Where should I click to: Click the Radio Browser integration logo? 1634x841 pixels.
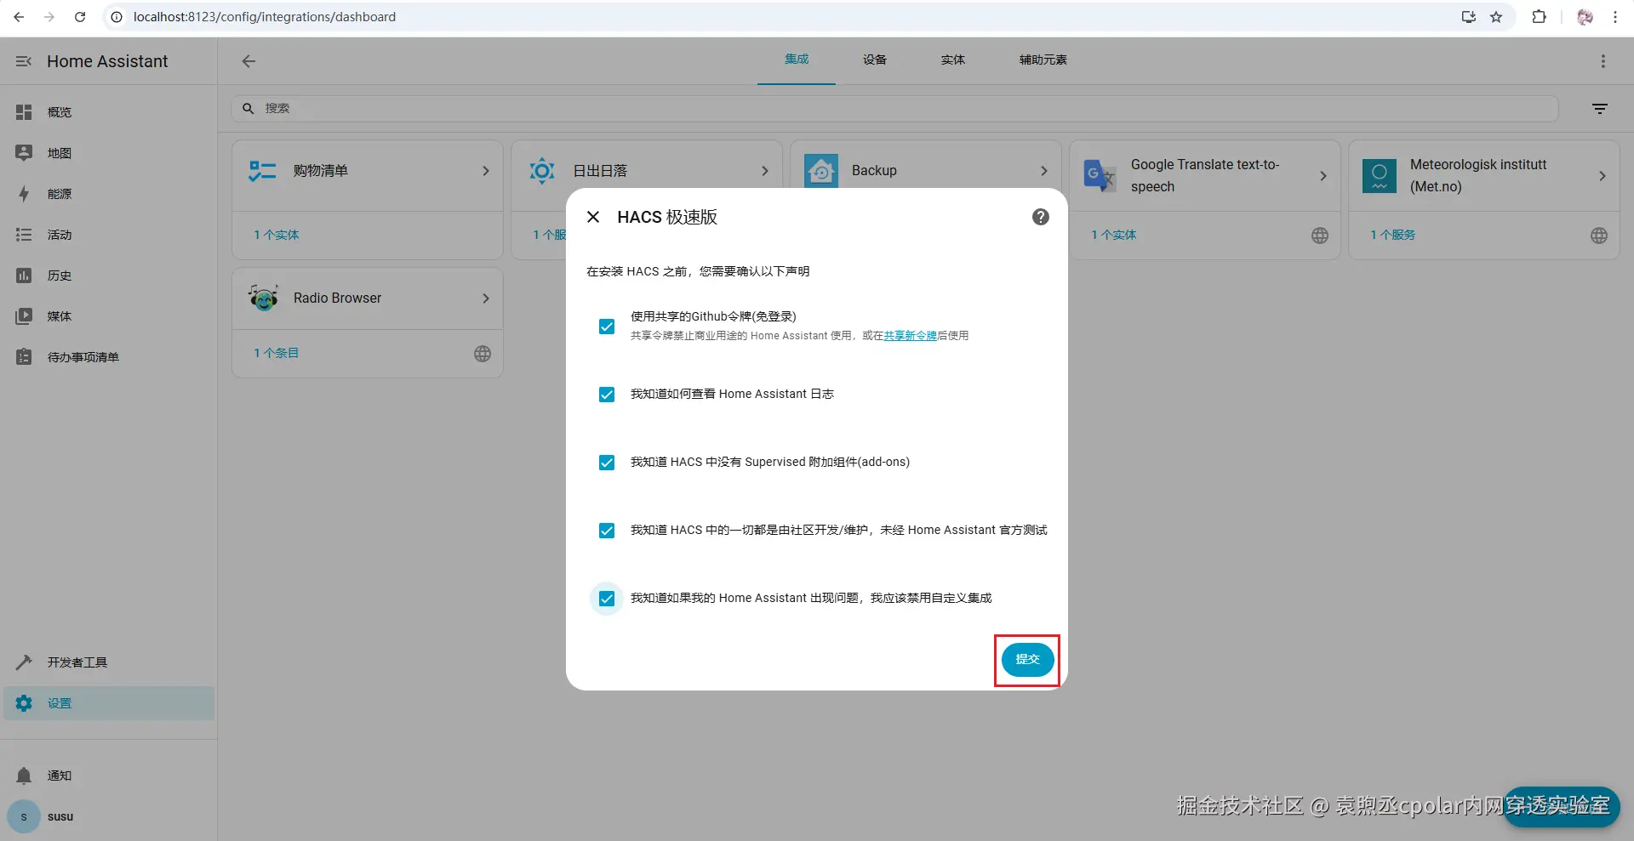(264, 298)
